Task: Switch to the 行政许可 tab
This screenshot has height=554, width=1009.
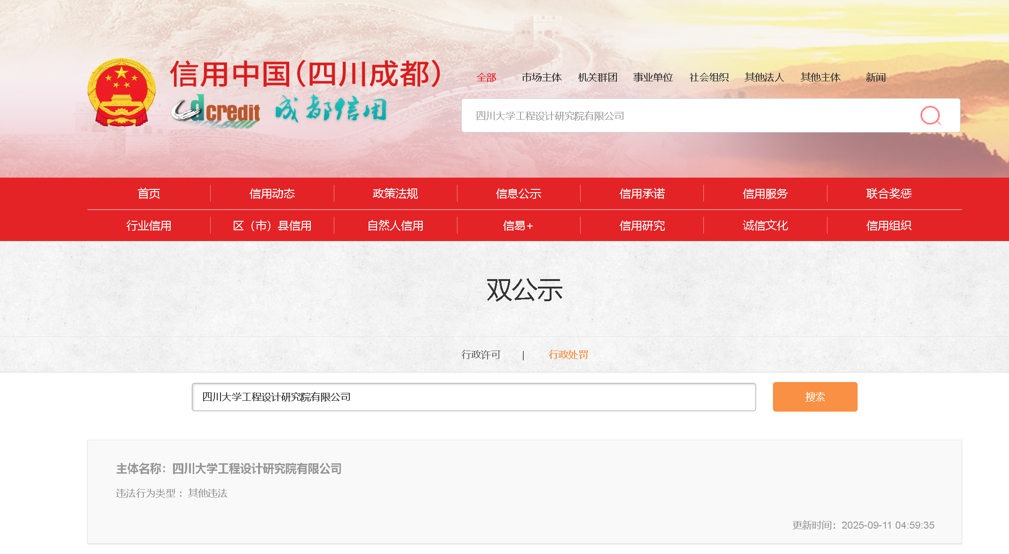Action: click(x=481, y=355)
